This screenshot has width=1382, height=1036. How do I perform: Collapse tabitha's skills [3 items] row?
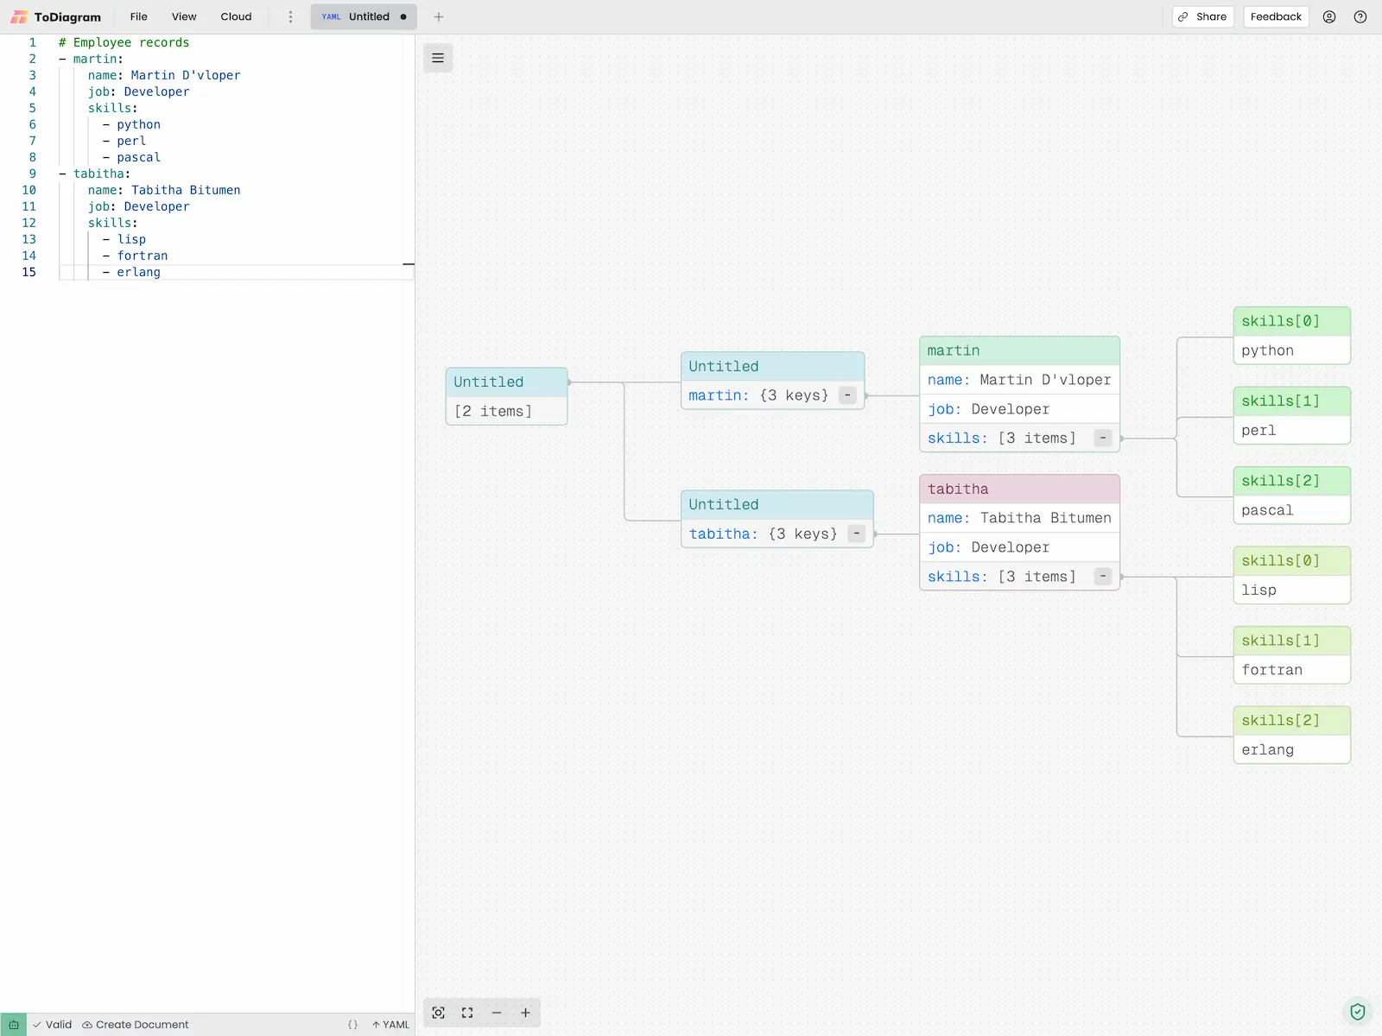coord(1103,576)
